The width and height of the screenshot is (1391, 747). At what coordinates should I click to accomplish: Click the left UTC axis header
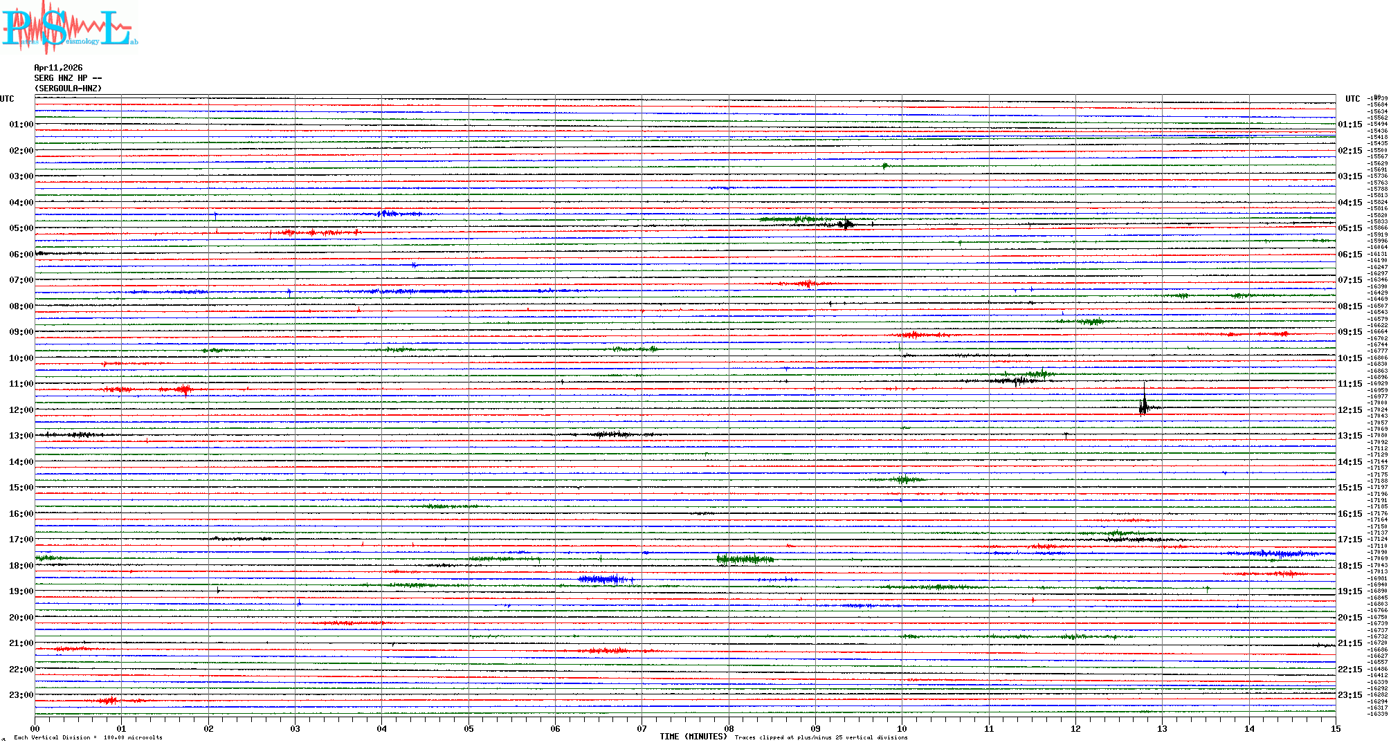click(x=7, y=99)
